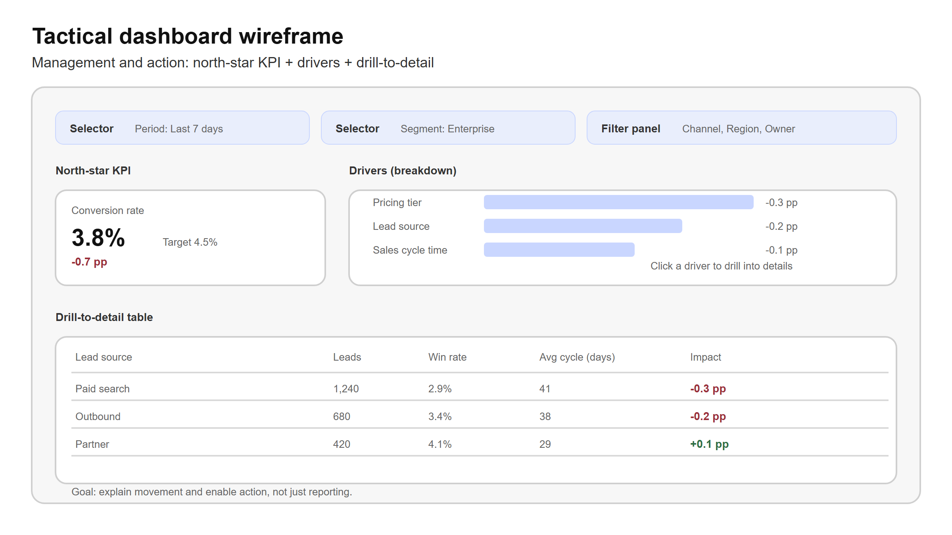Viewport: 952px width, 535px height.
Task: Click the -0.3 pp impact value for Paid search
Action: [x=708, y=388]
